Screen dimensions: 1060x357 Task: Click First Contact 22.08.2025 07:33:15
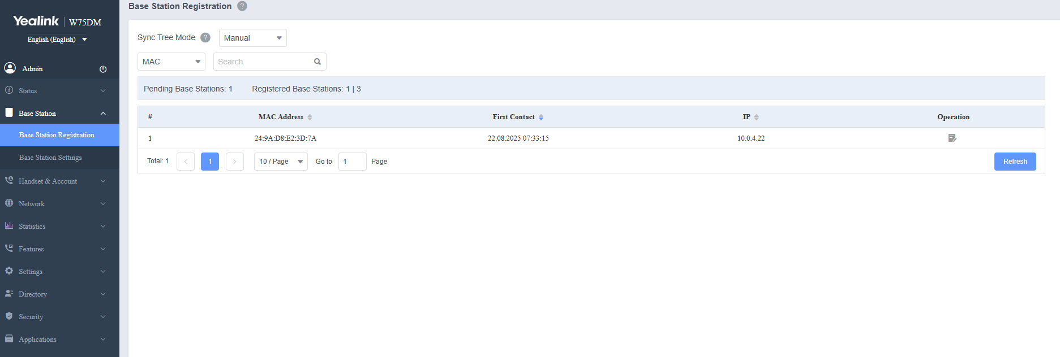(518, 138)
